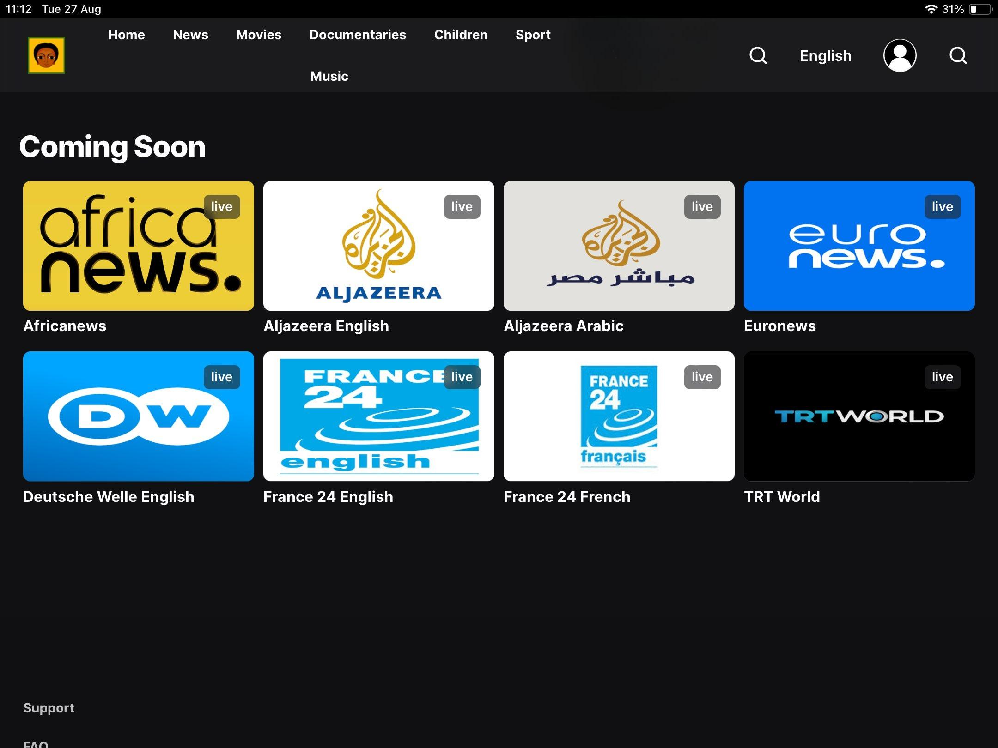Click the live badge on France 24 English
The height and width of the screenshot is (748, 998).
(462, 377)
